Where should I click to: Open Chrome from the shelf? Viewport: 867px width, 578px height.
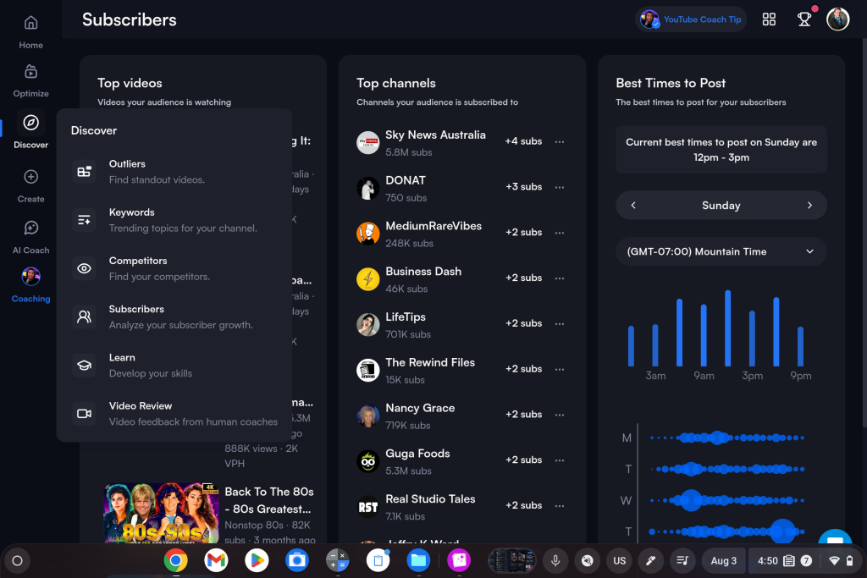click(176, 561)
